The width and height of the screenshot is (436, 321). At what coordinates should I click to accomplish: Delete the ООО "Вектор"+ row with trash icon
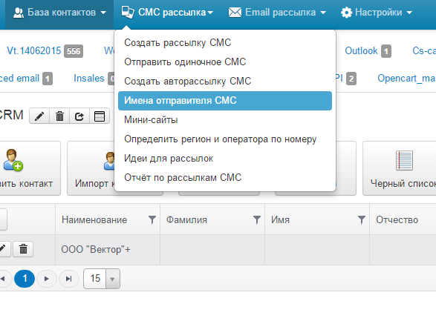[23, 249]
